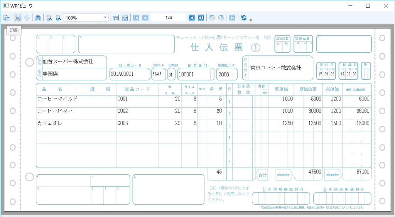This screenshot has height=217, width=395.
Task: Refresh the report with the reload icon
Action: (244, 18)
